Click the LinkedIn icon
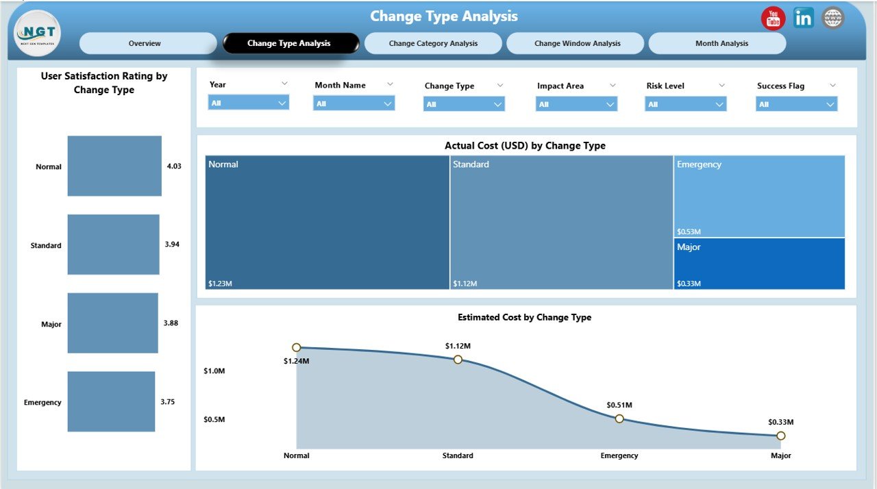 point(802,18)
